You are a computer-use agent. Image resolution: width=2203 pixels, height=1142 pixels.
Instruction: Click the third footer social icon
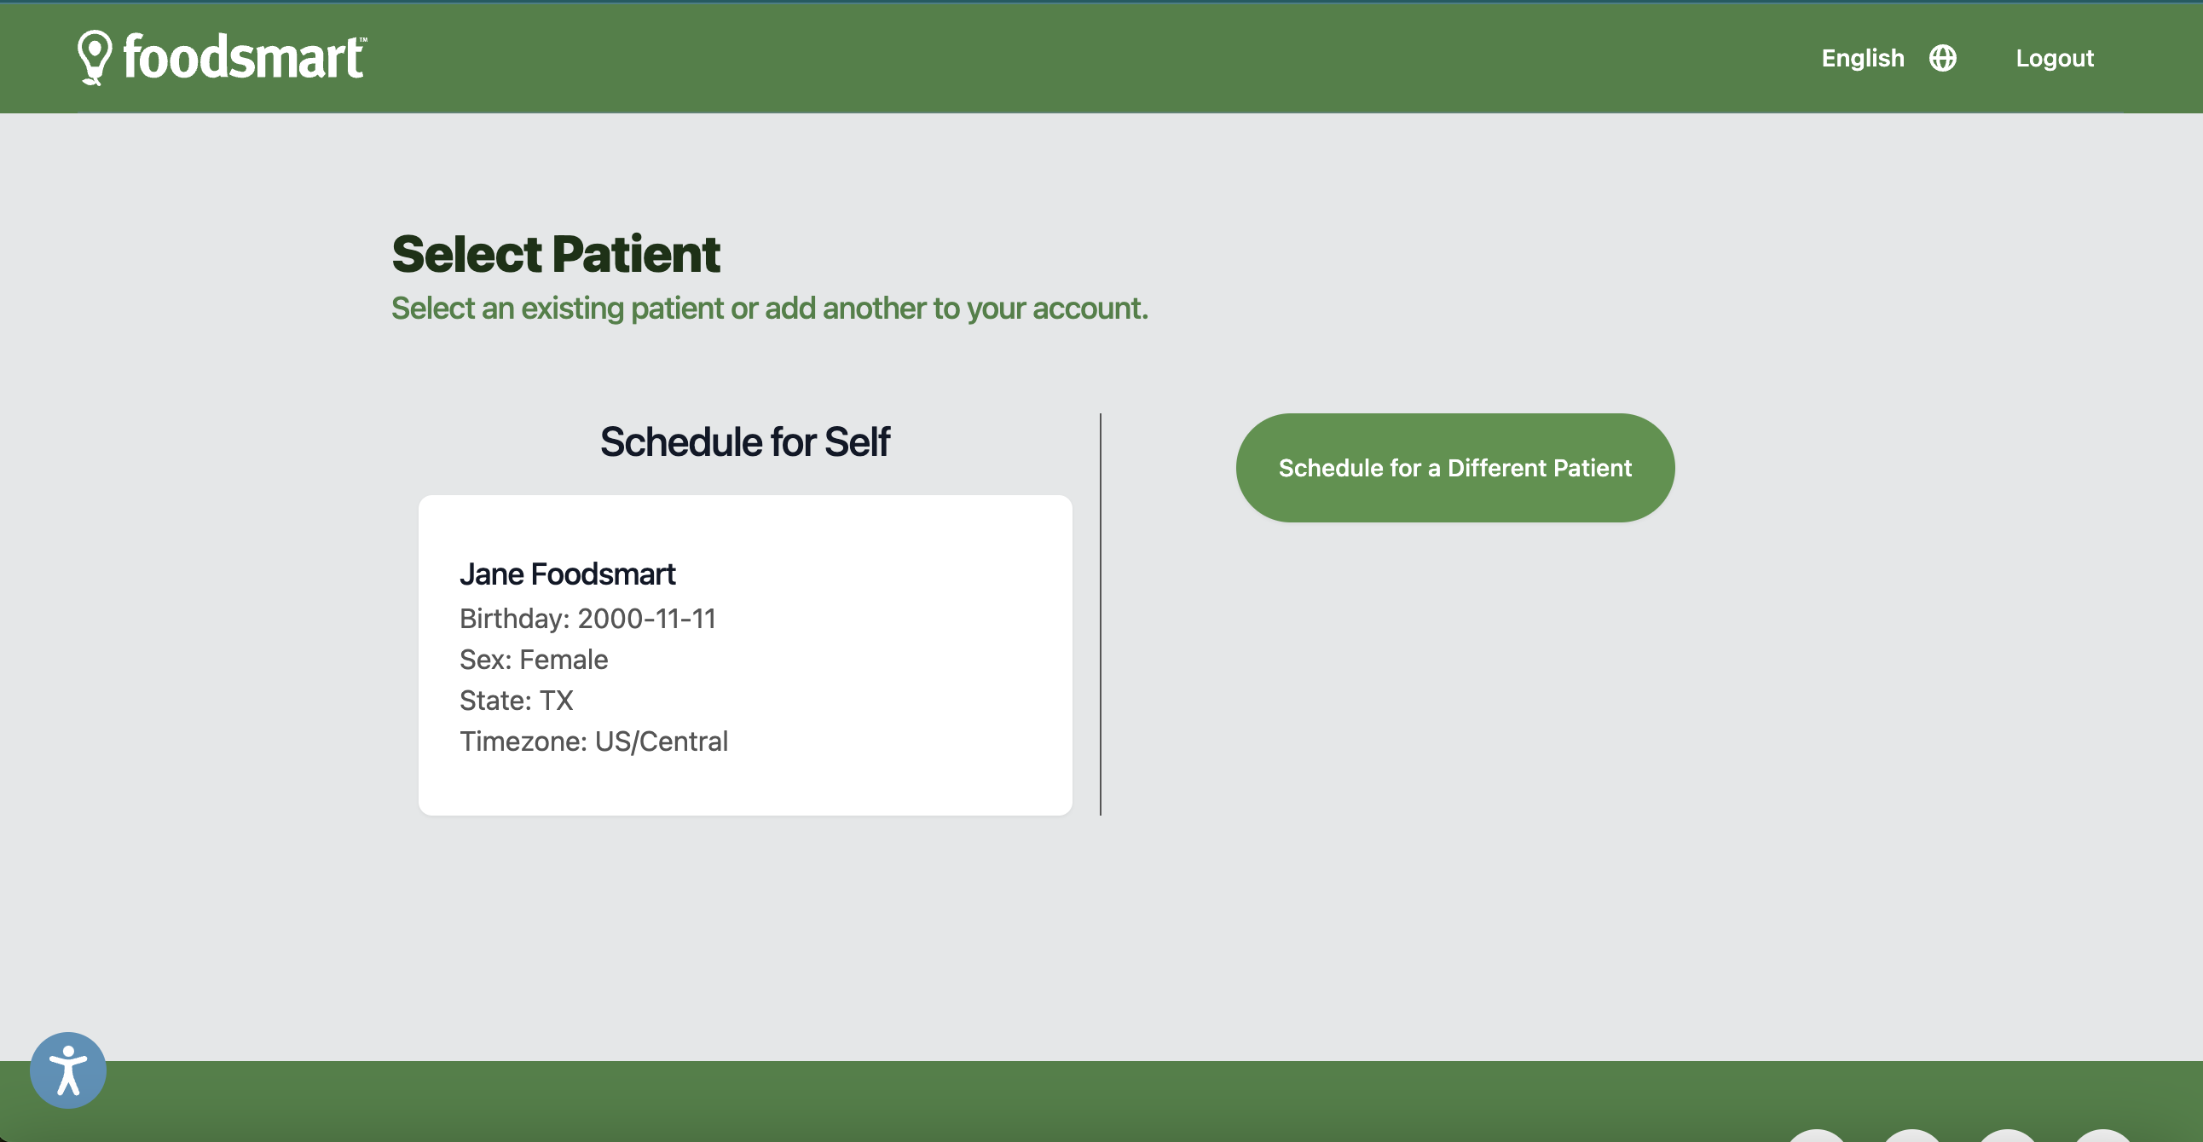2008,1137
